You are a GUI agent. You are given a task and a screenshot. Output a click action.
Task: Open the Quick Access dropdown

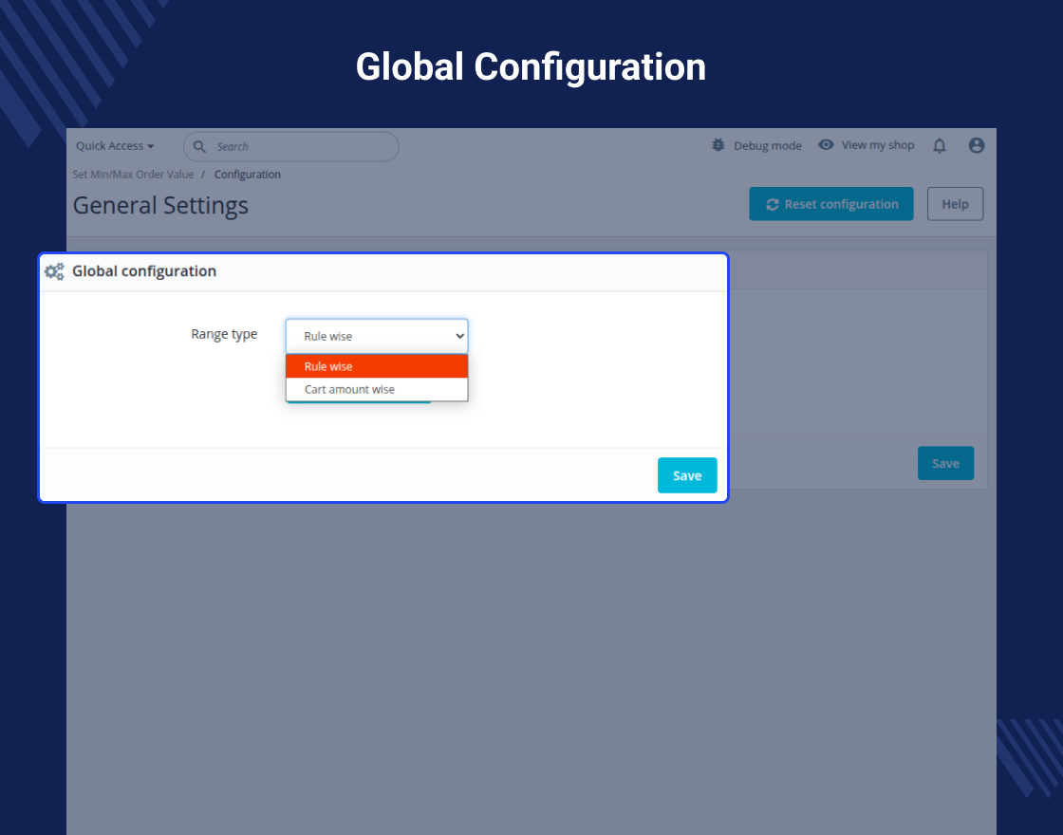[115, 146]
